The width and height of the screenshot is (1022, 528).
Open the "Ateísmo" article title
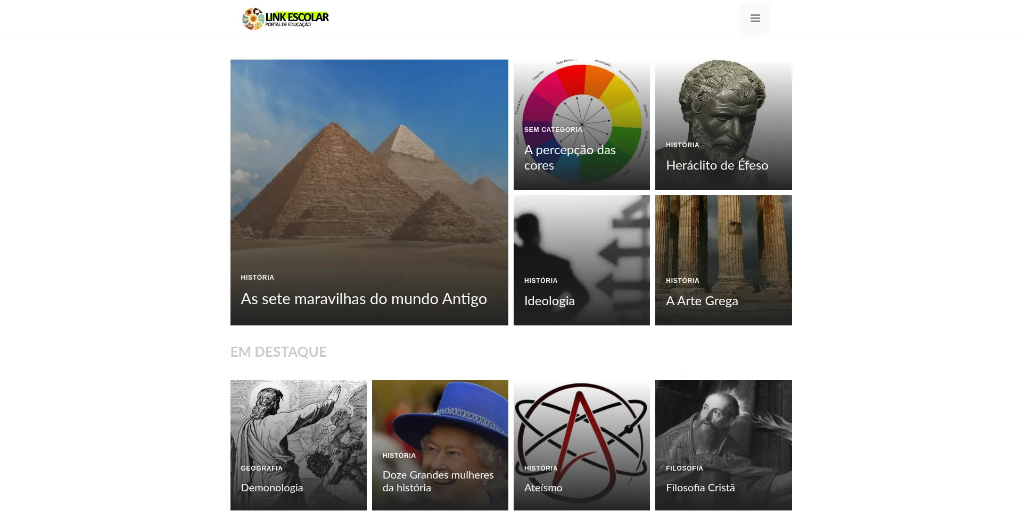pyautogui.click(x=543, y=488)
